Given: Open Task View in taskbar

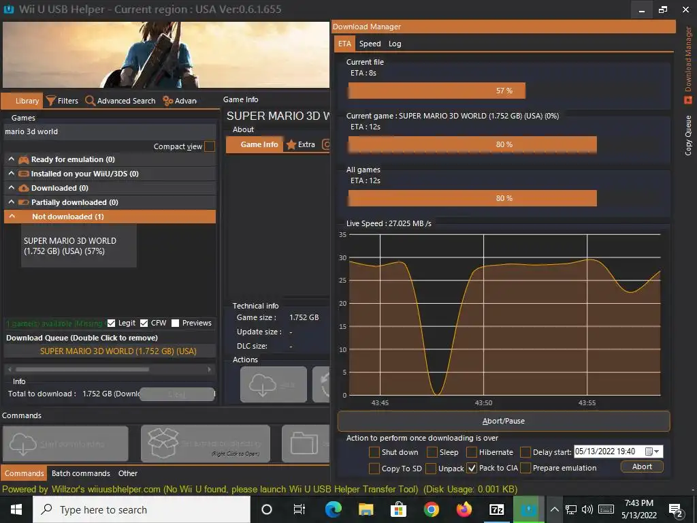Looking at the screenshot, I should click(299, 509).
